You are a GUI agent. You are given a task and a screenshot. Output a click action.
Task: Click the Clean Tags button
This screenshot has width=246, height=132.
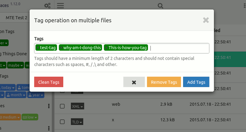pos(48,82)
